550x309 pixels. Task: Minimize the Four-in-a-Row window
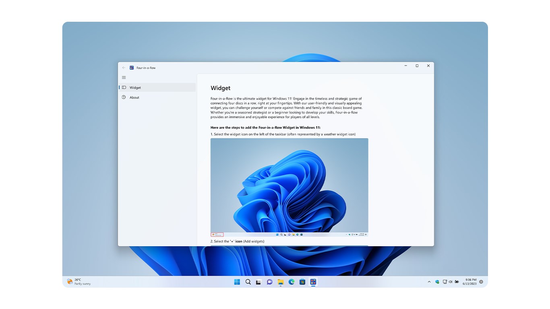(406, 66)
